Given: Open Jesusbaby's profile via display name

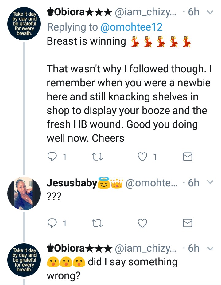Looking at the screenshot, I should click(x=72, y=183).
